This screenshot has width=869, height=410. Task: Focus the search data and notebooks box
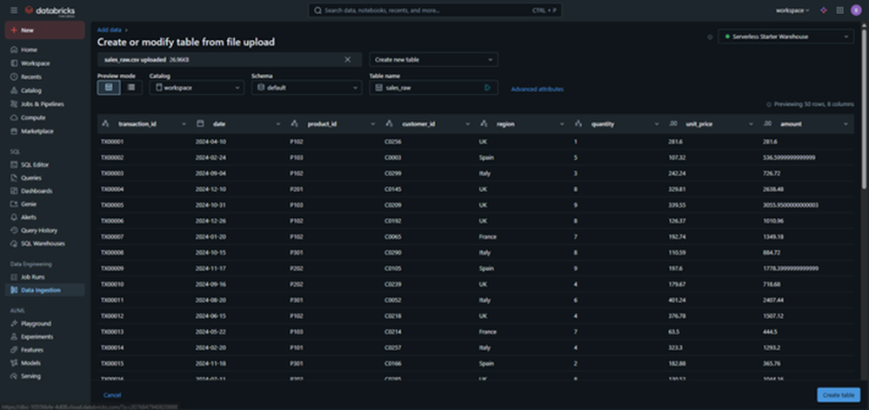(x=435, y=10)
